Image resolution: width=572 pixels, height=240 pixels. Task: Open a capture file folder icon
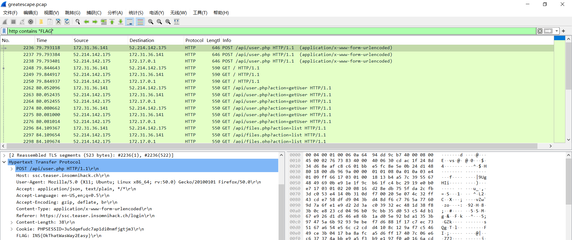[x=41, y=22]
